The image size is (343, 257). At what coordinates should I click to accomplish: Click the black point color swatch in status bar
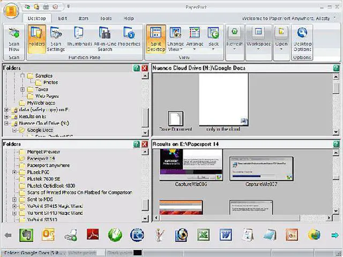[x=138, y=253]
